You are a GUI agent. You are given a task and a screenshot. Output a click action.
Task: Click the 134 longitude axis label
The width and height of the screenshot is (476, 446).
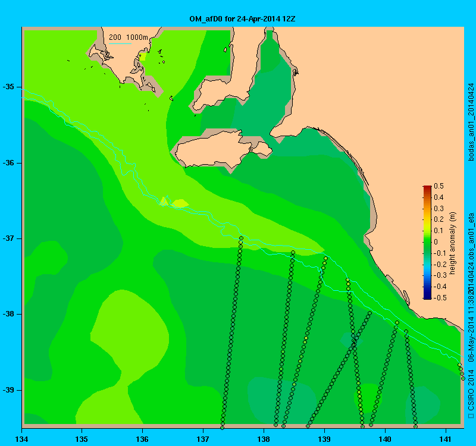[x=21, y=439]
